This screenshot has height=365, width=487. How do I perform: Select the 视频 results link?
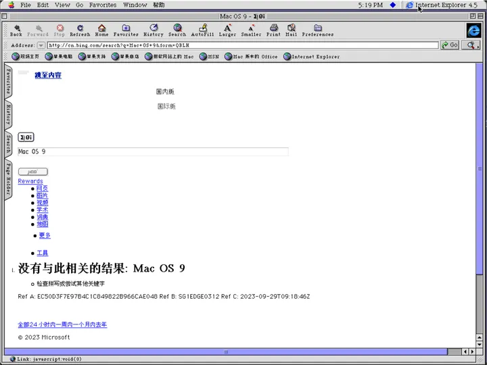[x=42, y=202]
